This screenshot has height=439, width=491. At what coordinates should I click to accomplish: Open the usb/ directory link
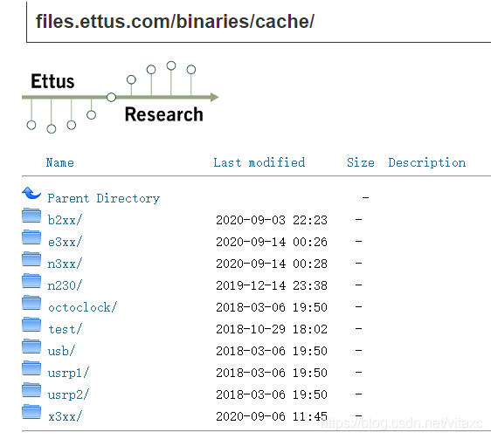(x=61, y=351)
